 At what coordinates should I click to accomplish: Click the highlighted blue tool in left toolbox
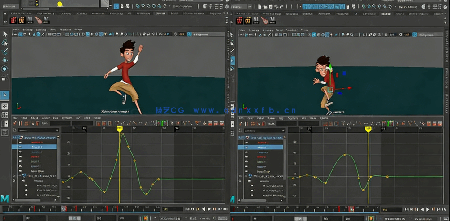[5, 95]
